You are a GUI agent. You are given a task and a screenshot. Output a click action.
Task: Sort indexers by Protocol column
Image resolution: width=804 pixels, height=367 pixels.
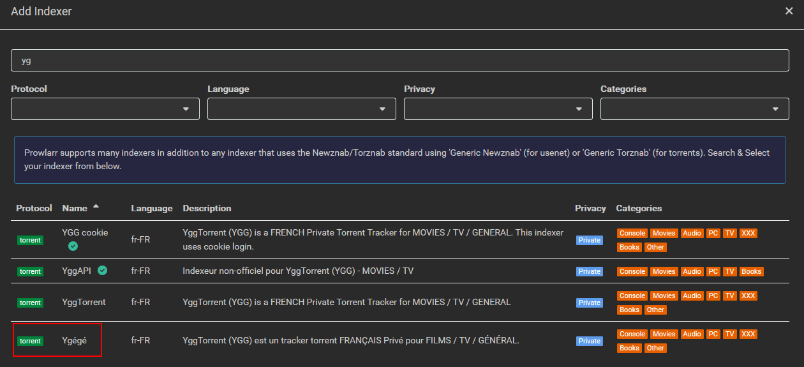click(x=34, y=208)
